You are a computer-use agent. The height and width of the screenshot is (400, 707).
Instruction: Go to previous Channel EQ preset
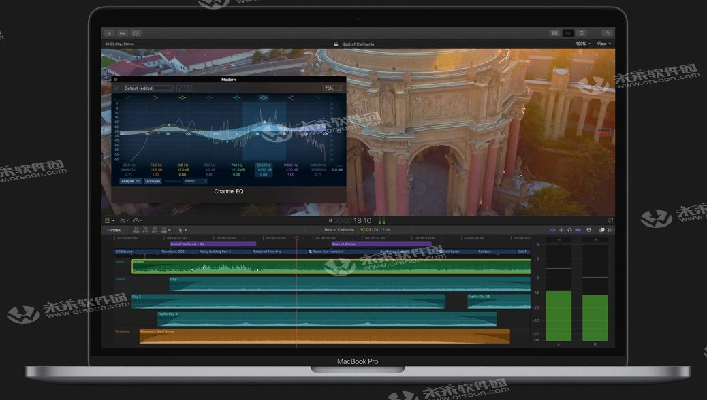click(x=179, y=88)
